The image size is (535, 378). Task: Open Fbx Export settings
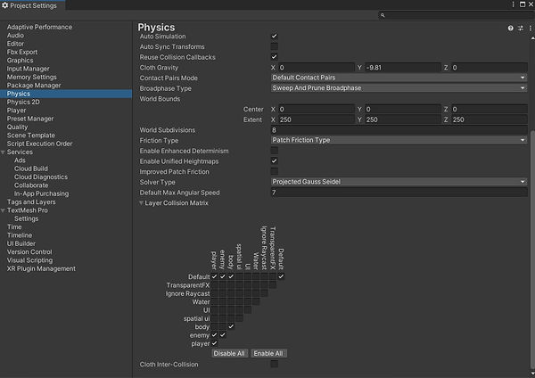22,53
